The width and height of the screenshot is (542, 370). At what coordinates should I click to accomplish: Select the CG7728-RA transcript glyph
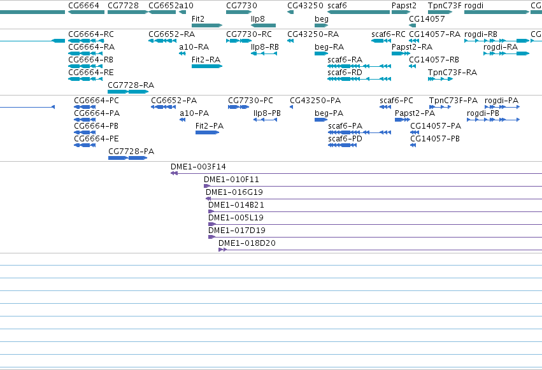128,92
